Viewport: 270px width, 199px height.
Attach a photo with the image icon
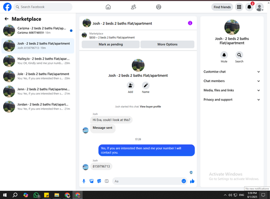91,181
